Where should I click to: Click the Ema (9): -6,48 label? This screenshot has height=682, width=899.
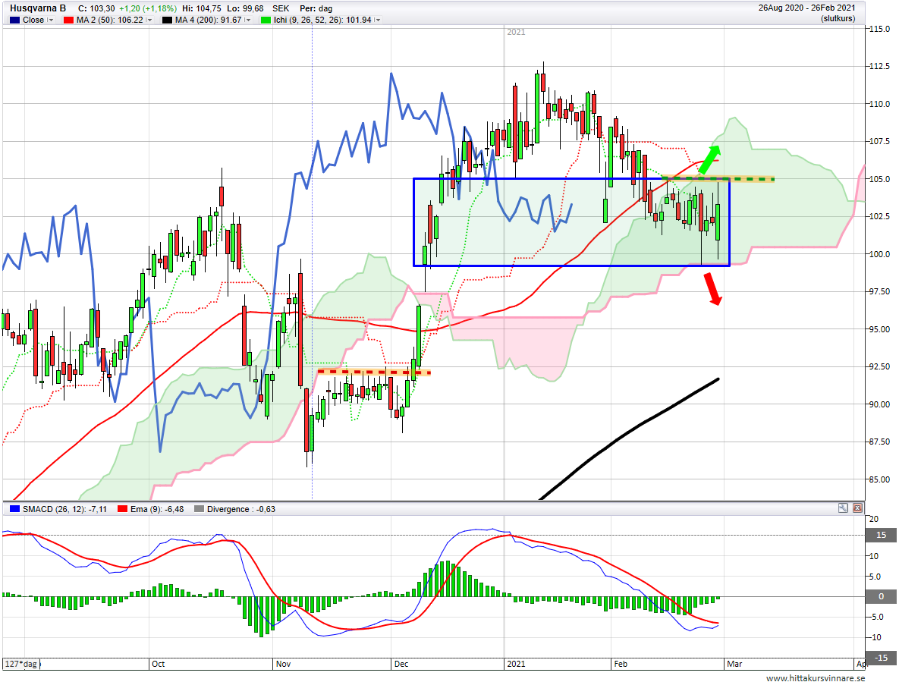(x=157, y=509)
